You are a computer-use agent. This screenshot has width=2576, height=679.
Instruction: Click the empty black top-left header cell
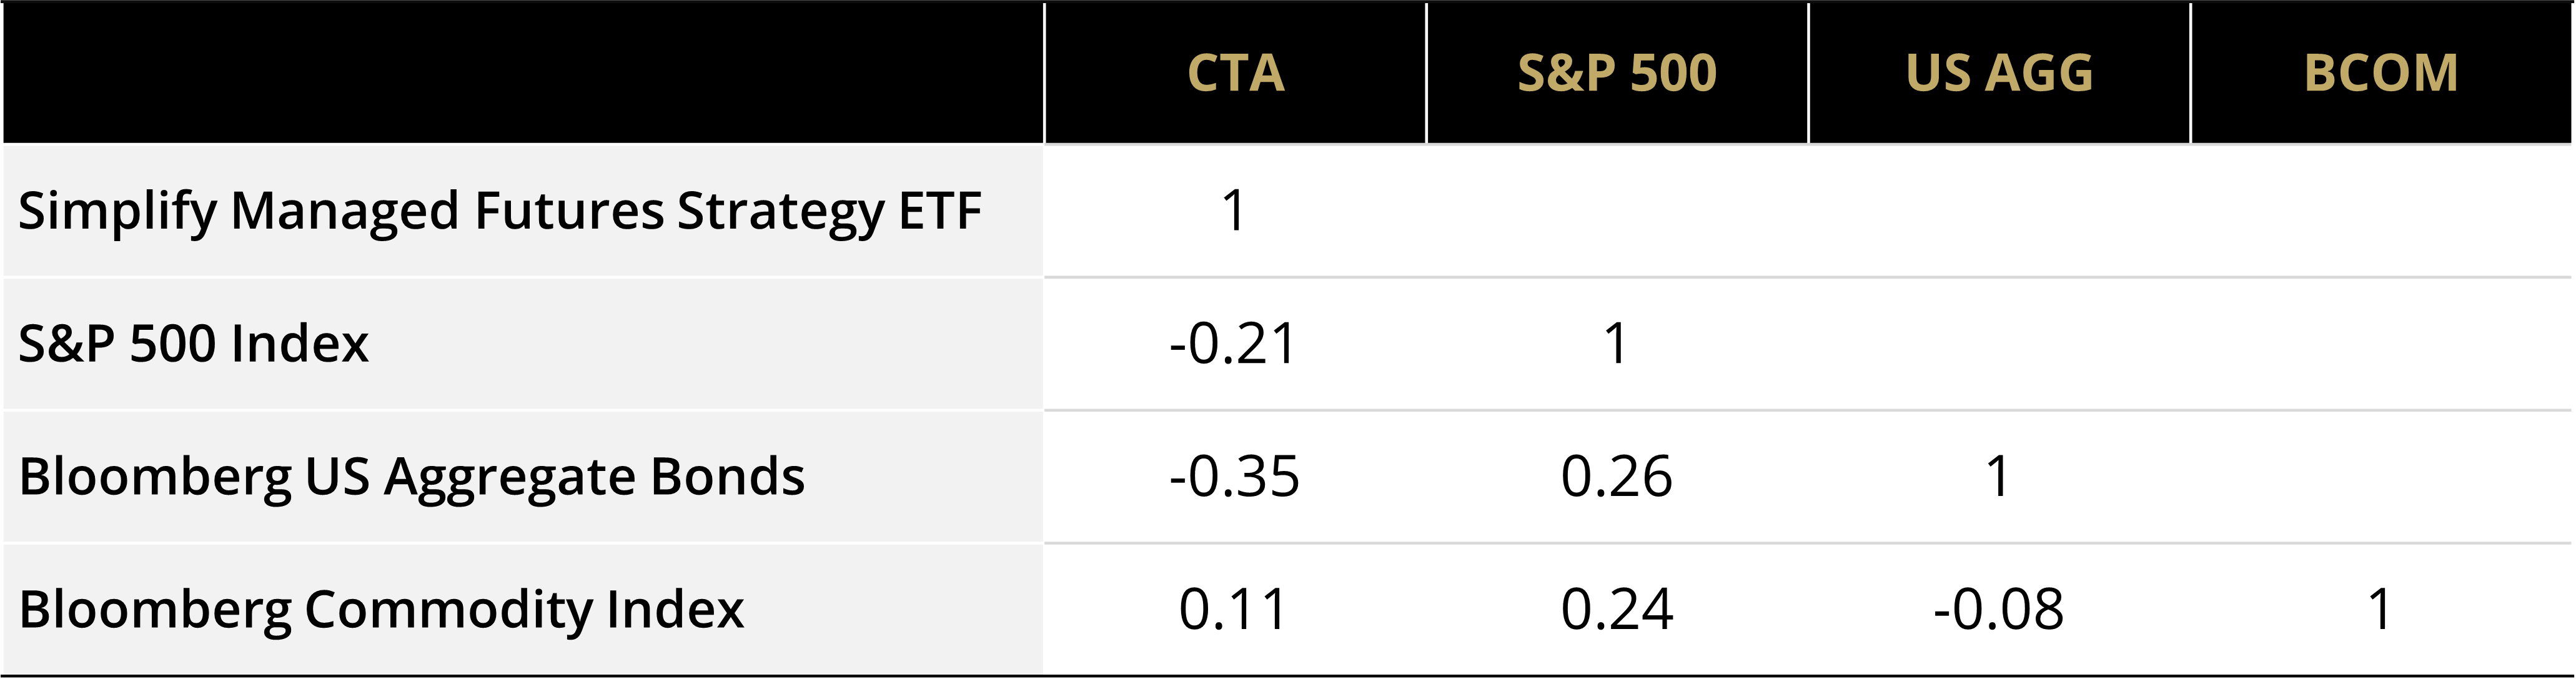[523, 73]
